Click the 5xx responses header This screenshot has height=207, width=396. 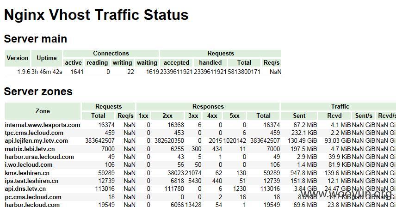235,116
